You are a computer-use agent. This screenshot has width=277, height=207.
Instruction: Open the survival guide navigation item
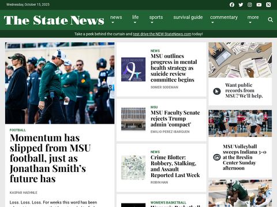point(188,17)
